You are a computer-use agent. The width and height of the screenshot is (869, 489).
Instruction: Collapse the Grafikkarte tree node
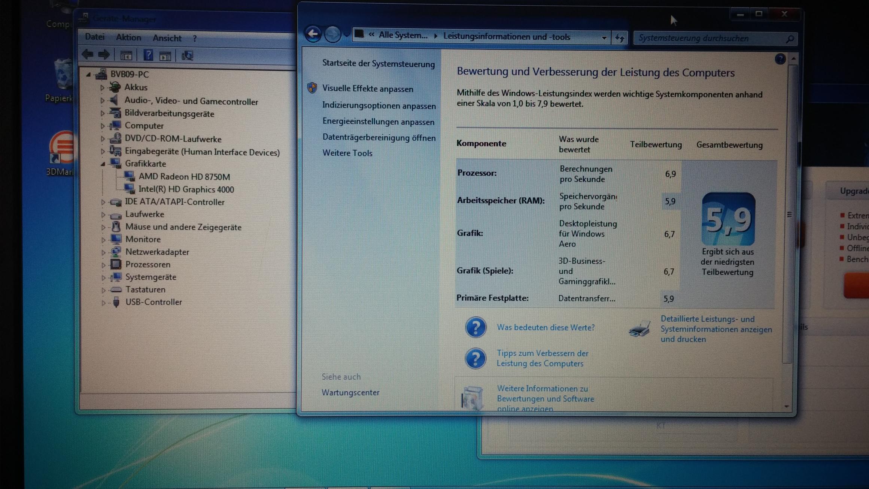coord(103,164)
